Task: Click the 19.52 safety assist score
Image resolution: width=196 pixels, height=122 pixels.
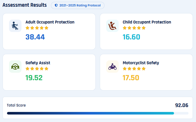Action: tap(34, 78)
